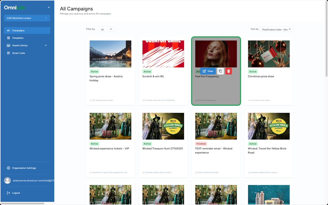Click the duplicate icon on Feel the Frequency
This screenshot has width=328, height=205.
click(x=220, y=71)
